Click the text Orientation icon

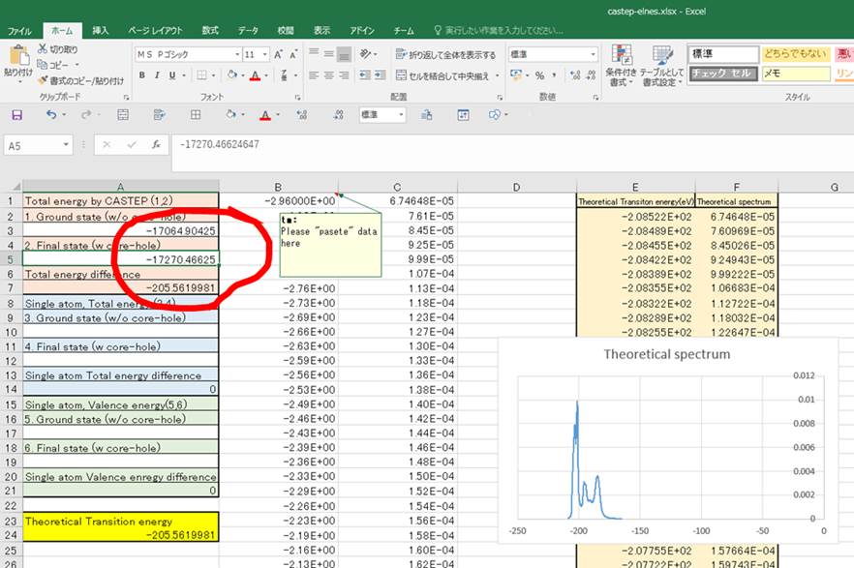tap(365, 53)
